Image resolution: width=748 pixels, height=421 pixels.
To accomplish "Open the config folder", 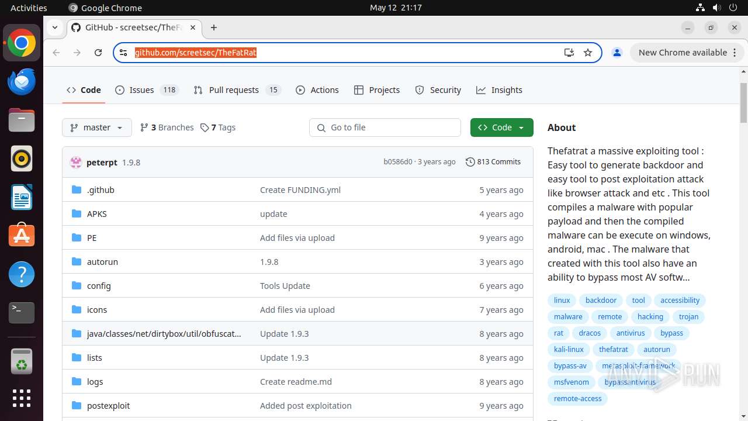I will point(99,286).
